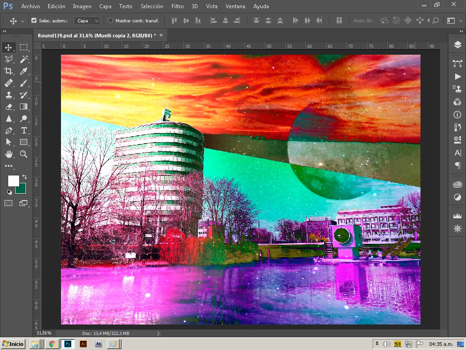Open the Archivo menu
Image resolution: width=466 pixels, height=350 pixels.
(x=30, y=6)
